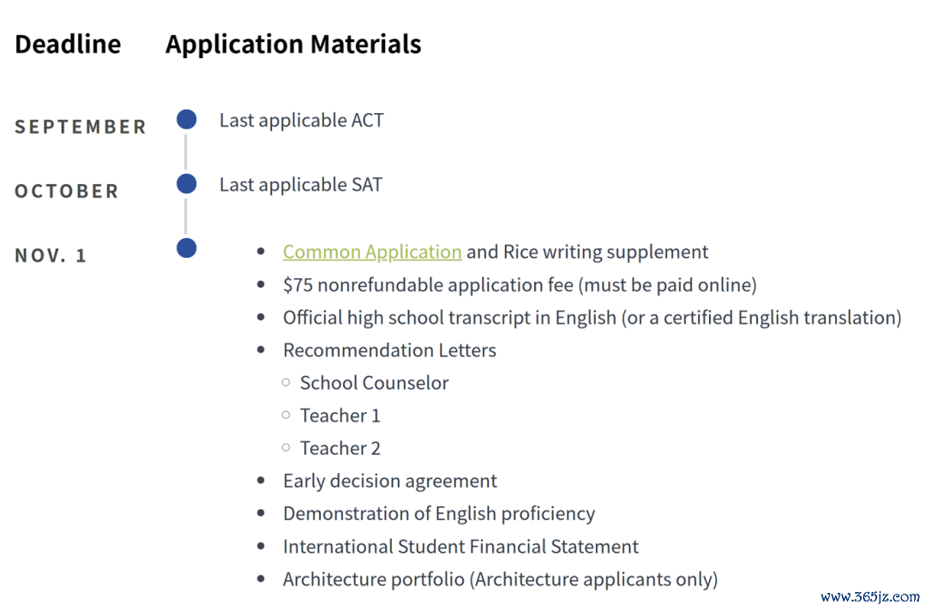Click the September timeline dot
Viewport: 926px width, 610px height.
[x=187, y=119]
